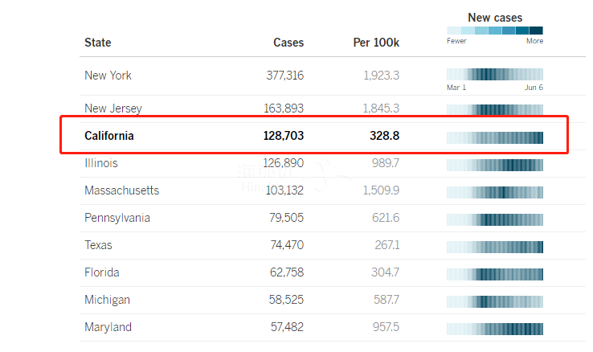Select Pennsylvania in the state list
This screenshot has width=593, height=352.
117,218
